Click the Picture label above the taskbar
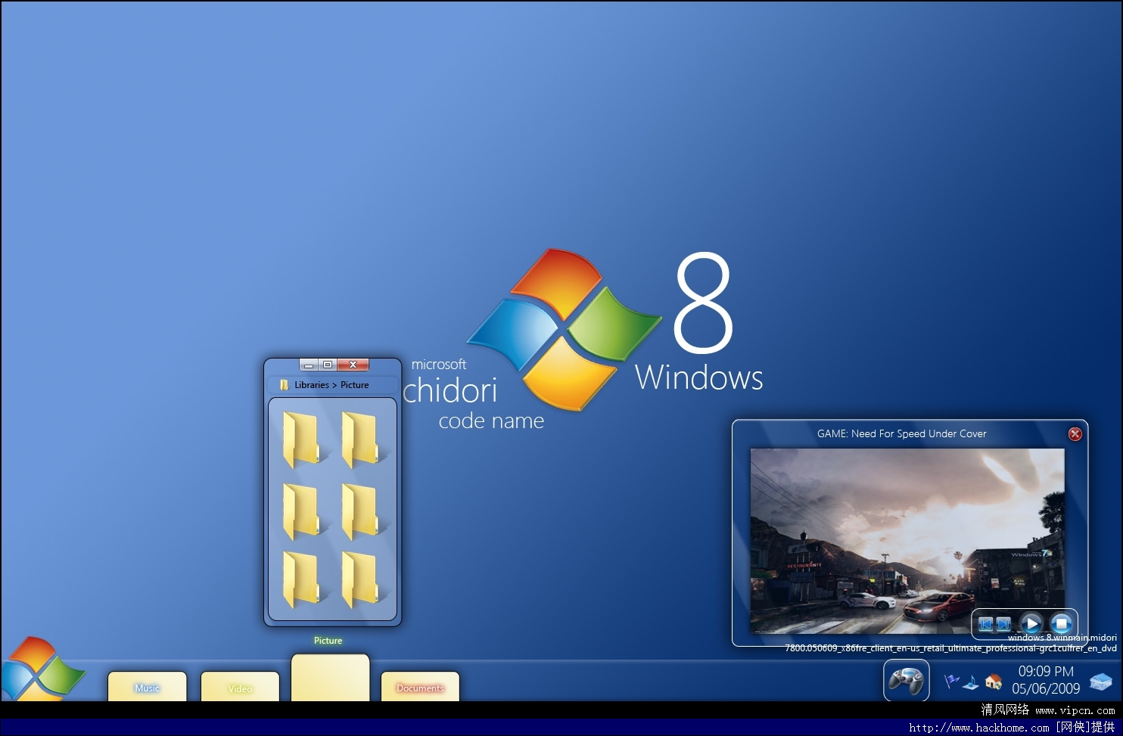 [328, 641]
